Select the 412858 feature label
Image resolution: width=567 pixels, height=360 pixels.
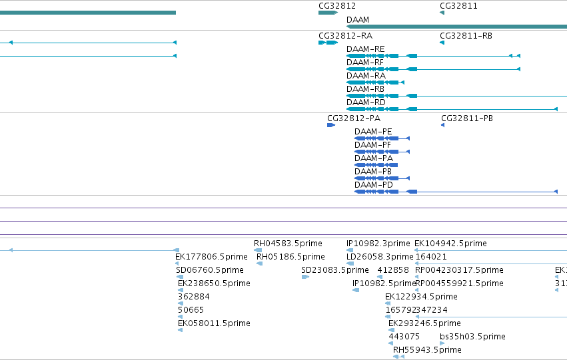(393, 270)
